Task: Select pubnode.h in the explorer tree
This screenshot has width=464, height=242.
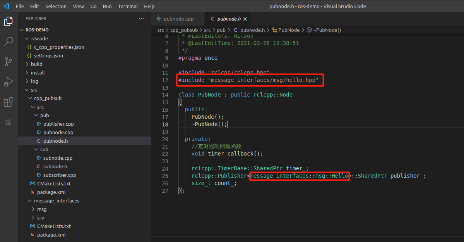Action: pos(85,141)
